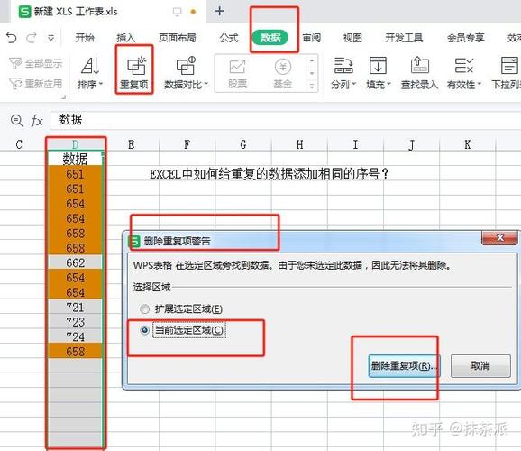521x451 pixels.
Task: Expand the 排序 dropdown arrow
Action: 101,84
